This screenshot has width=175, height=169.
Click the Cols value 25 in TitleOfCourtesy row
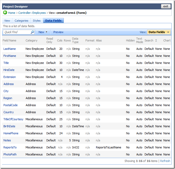pyautogui.click(x=61, y=119)
